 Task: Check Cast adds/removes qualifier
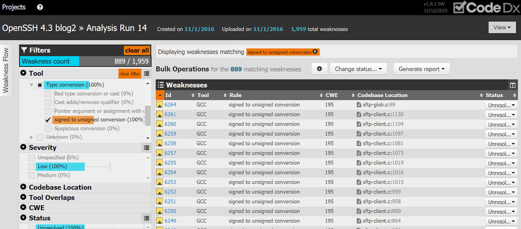coord(48,103)
